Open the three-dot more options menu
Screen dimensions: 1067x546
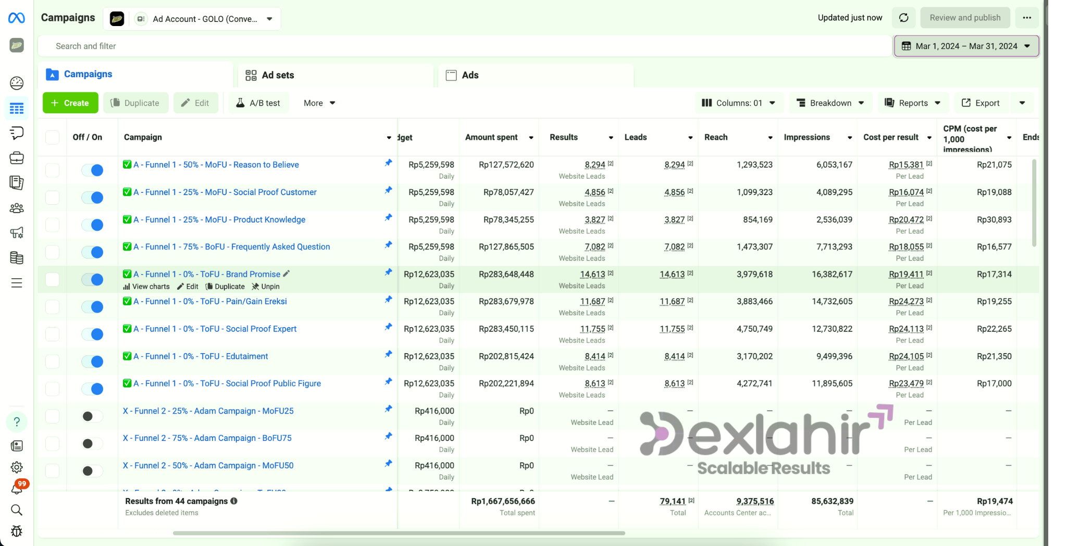tap(1026, 18)
